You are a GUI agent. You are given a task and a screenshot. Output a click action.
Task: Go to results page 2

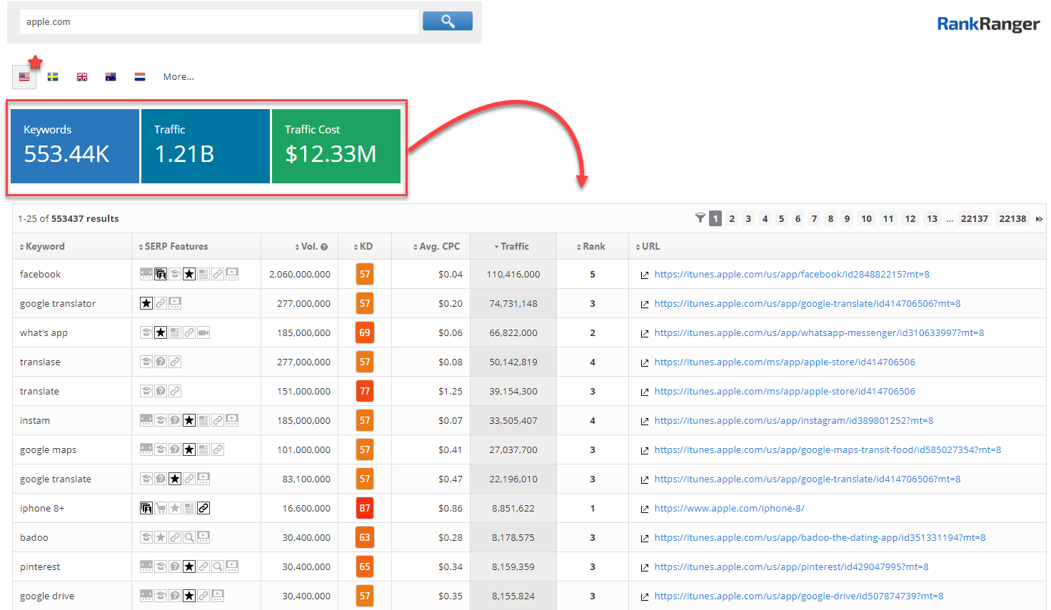point(732,219)
